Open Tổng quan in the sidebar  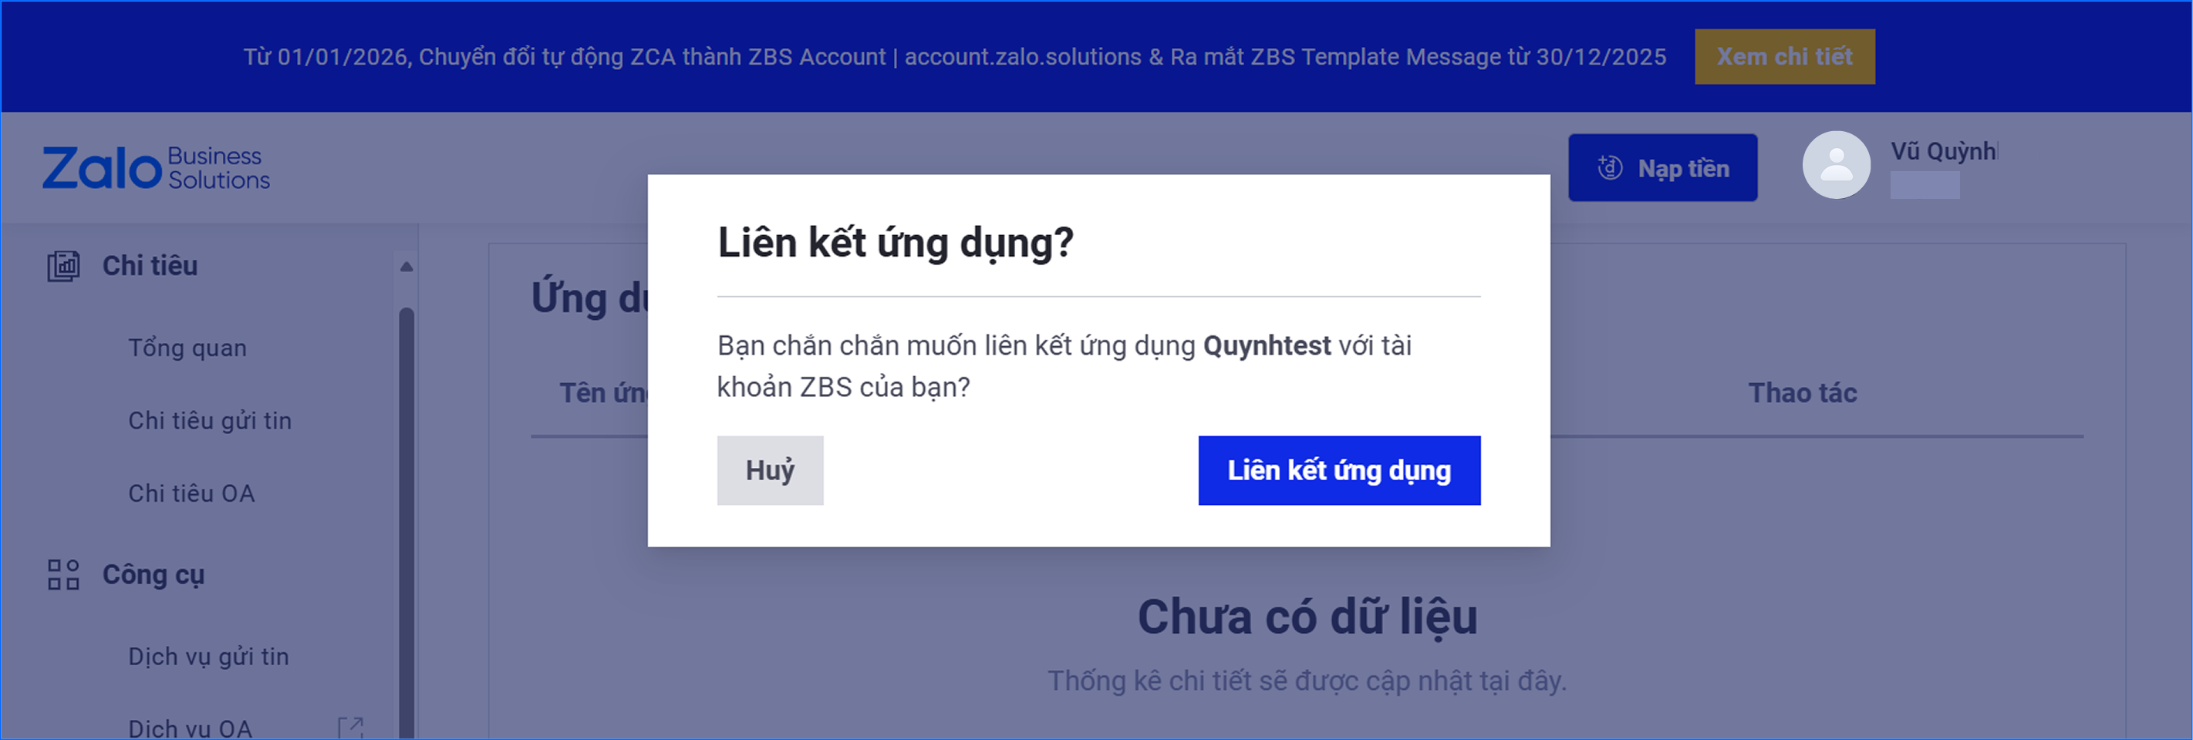187,348
